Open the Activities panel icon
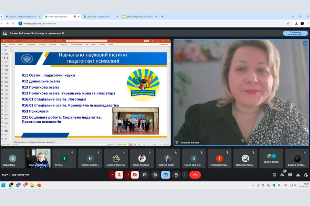 pyautogui.click(x=298, y=175)
